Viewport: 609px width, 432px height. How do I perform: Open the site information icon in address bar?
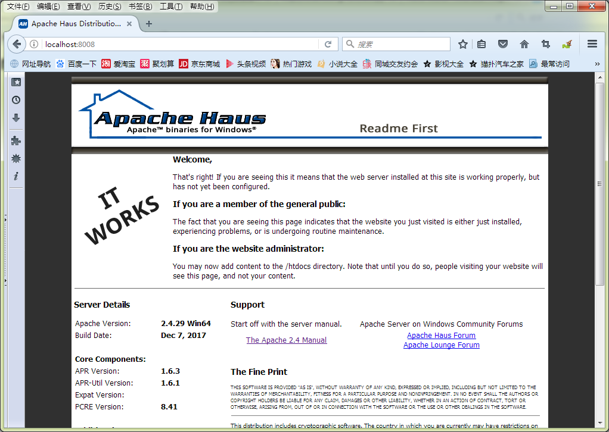34,44
